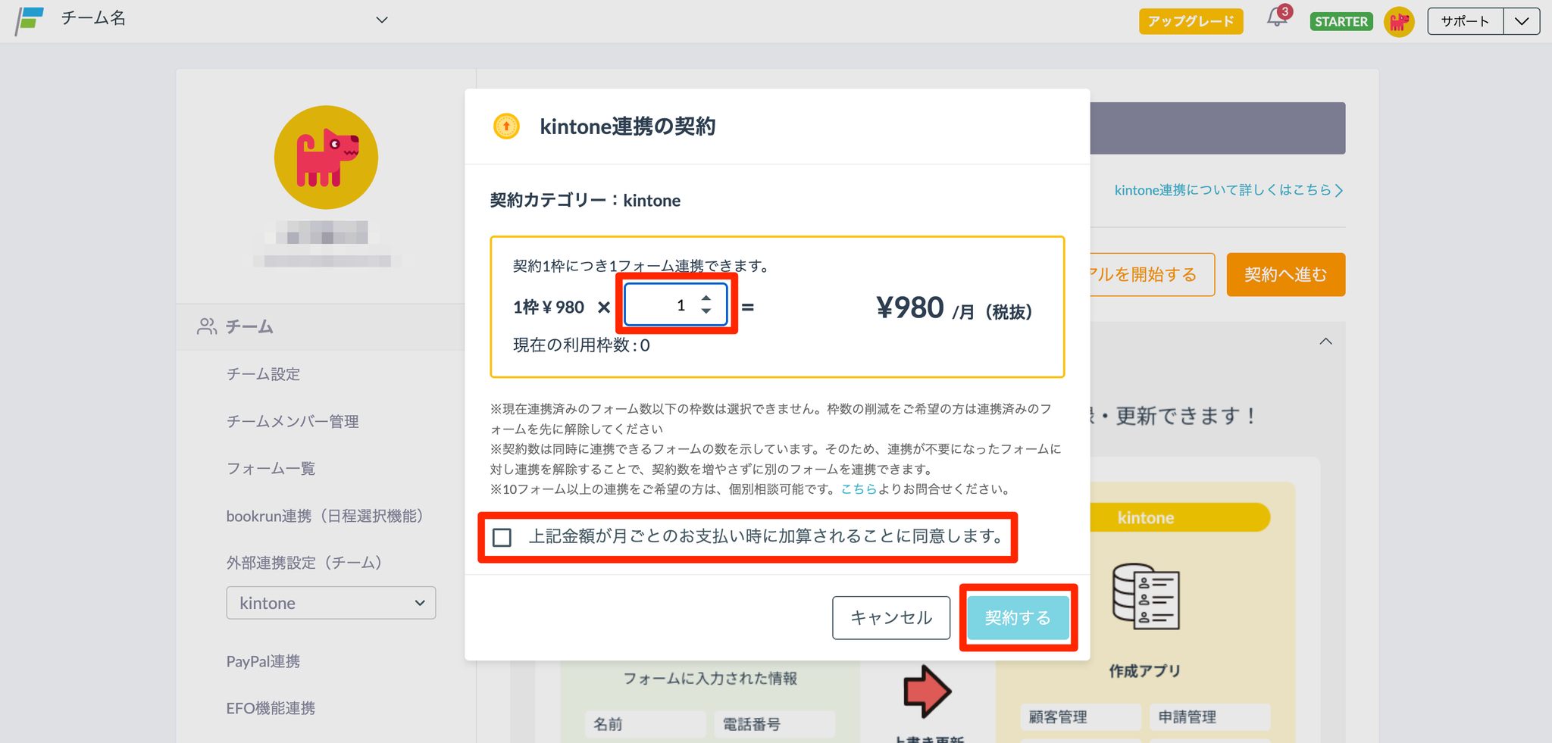
Task: Select EFO機能連携 in the sidebar
Action: tap(271, 708)
